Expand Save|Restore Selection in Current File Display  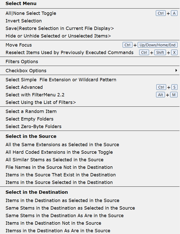point(59,28)
